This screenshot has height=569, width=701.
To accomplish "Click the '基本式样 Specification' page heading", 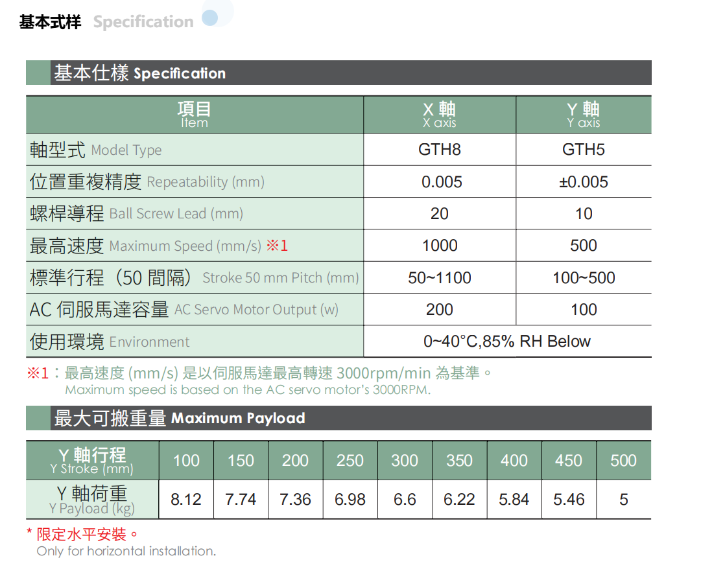I will pyautogui.click(x=106, y=21).
